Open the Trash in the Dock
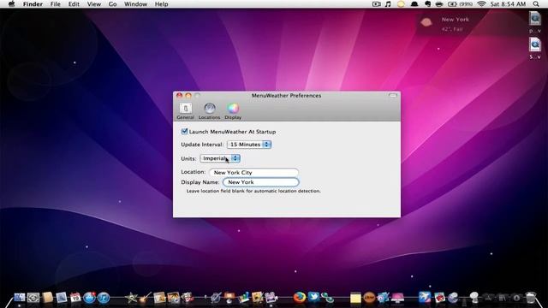 pyautogui.click(x=531, y=298)
